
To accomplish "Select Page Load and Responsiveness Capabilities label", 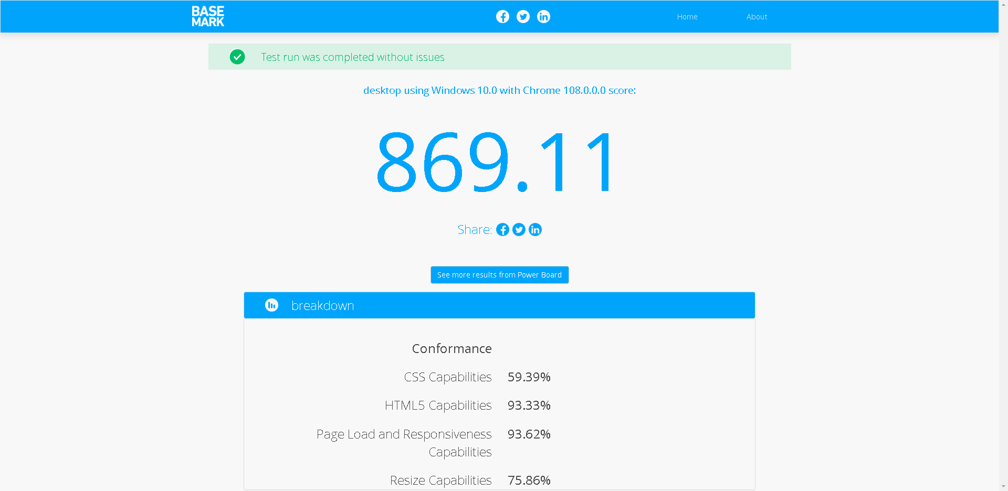I will pyautogui.click(x=404, y=443).
